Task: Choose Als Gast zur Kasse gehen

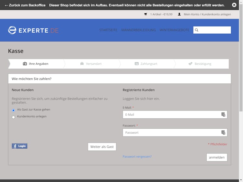Action: click(13, 110)
